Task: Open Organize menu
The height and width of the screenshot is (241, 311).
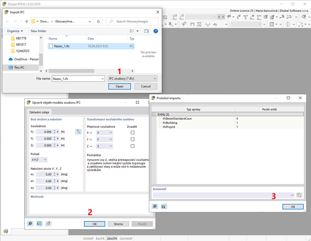Action: 15,31
